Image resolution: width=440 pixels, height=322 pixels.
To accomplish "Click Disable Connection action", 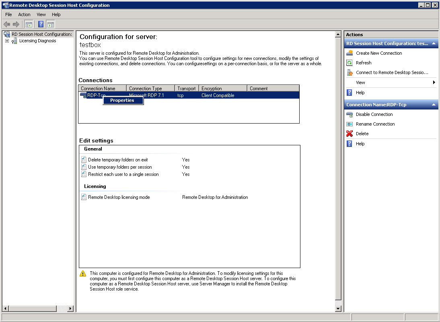I will pos(374,114).
